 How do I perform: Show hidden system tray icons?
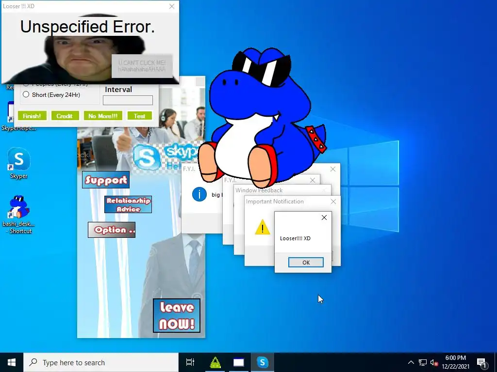[411, 362]
